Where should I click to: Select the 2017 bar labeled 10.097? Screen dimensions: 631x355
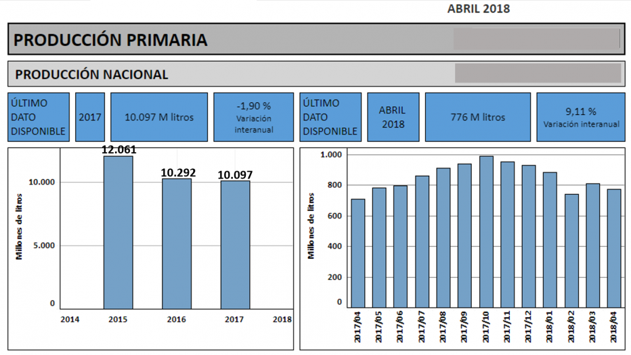click(234, 244)
